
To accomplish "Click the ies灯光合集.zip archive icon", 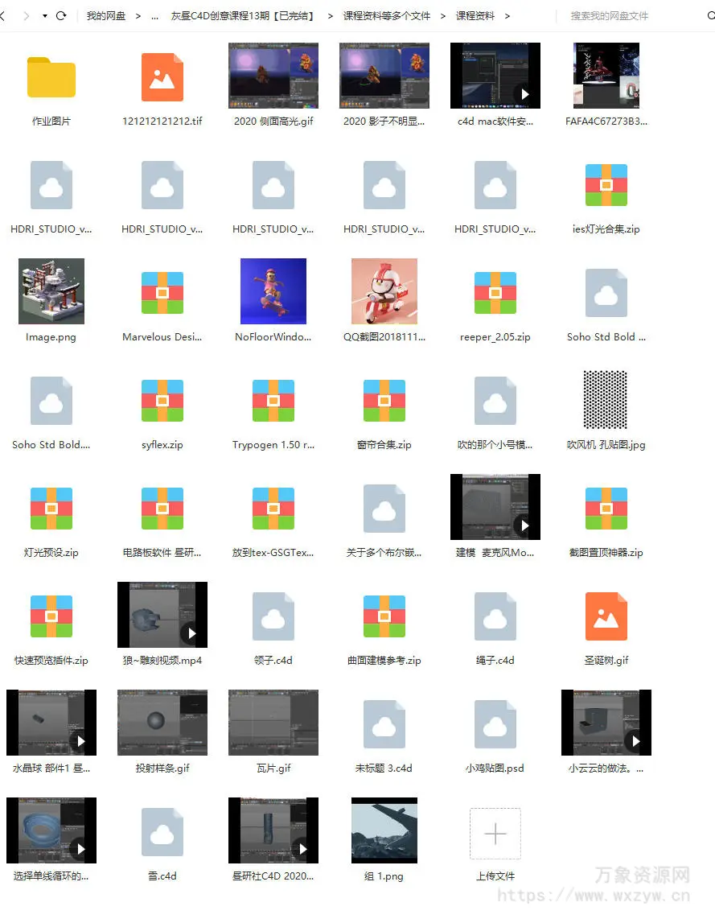I will click(606, 185).
